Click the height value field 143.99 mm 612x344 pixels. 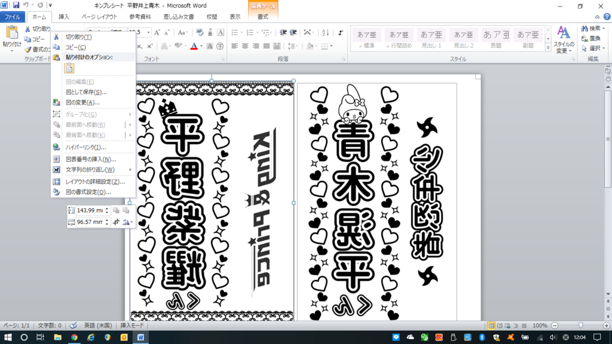click(x=90, y=210)
